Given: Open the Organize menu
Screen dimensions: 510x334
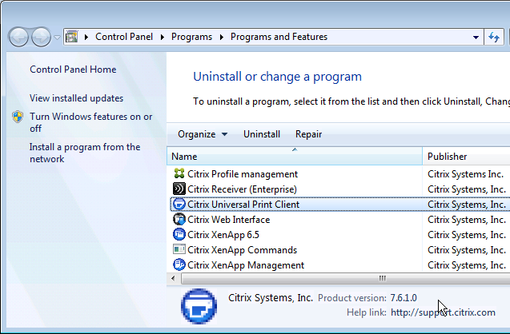Looking at the screenshot, I should click(x=203, y=134).
